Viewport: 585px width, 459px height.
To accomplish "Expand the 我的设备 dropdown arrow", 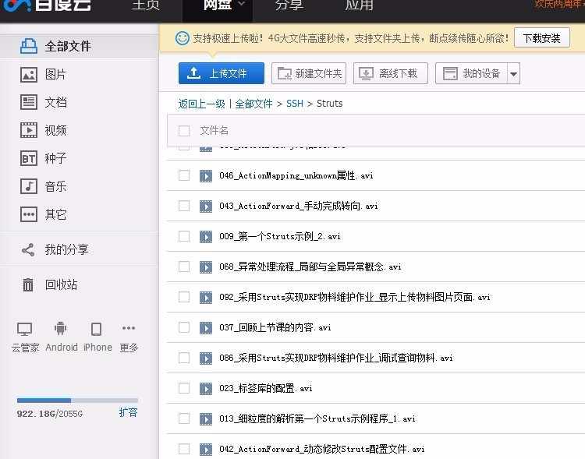I will pyautogui.click(x=514, y=74).
